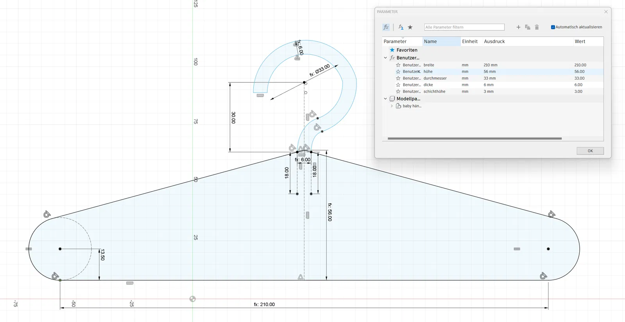625x322 pixels.
Task: Select the horizontal constraint at the hook tip
Action: (260, 96)
